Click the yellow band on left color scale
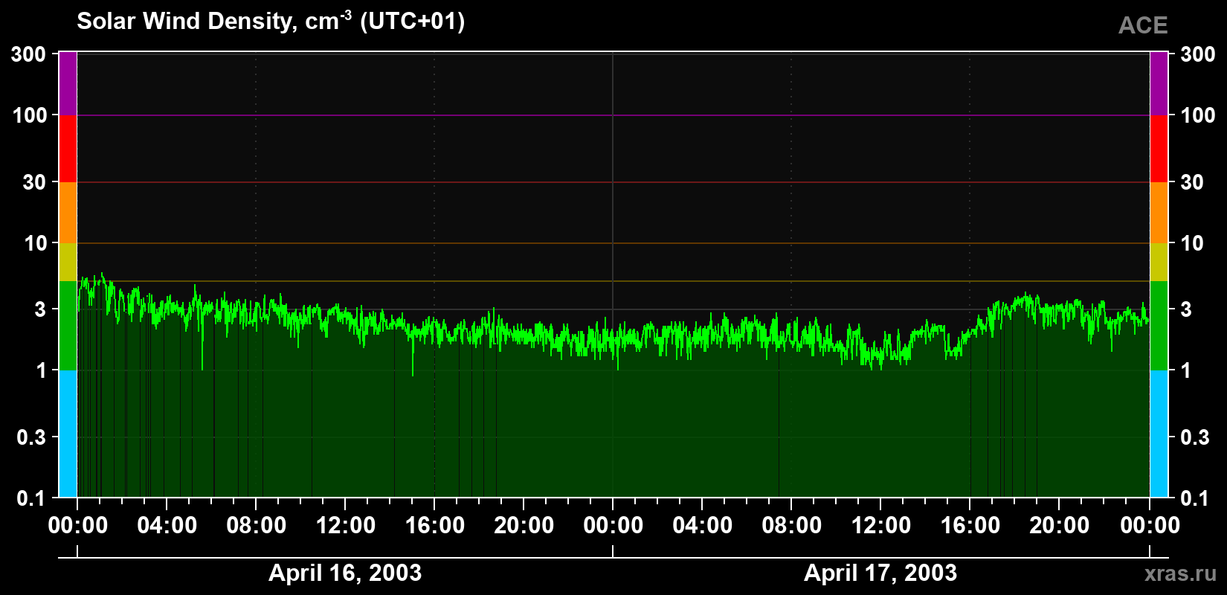 pos(68,262)
